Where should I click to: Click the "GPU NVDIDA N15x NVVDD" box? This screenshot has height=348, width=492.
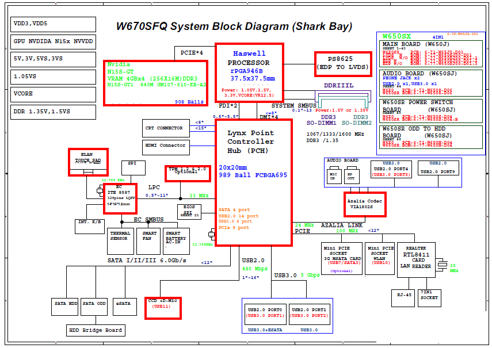[53, 41]
